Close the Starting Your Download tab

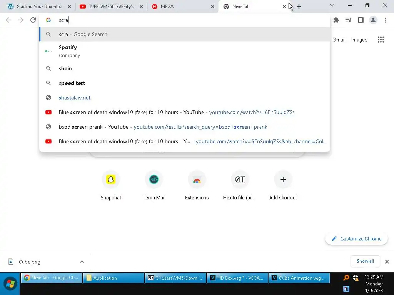pyautogui.click(x=69, y=7)
